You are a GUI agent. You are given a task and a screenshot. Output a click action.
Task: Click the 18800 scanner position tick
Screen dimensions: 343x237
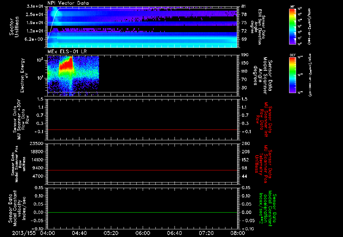pos(37,152)
